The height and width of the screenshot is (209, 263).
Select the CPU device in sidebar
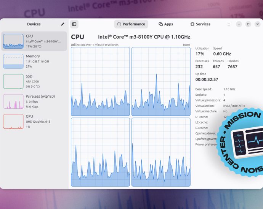[x=34, y=41]
